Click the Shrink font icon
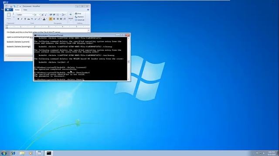Image resolution: width=279 pixels, height=156 pixels. pos(45,15)
